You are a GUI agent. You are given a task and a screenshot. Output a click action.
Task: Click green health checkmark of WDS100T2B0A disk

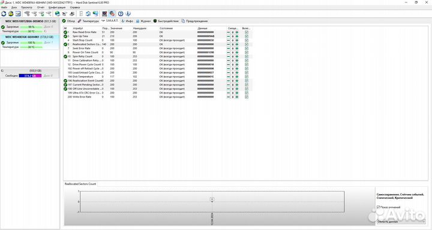click(3, 27)
